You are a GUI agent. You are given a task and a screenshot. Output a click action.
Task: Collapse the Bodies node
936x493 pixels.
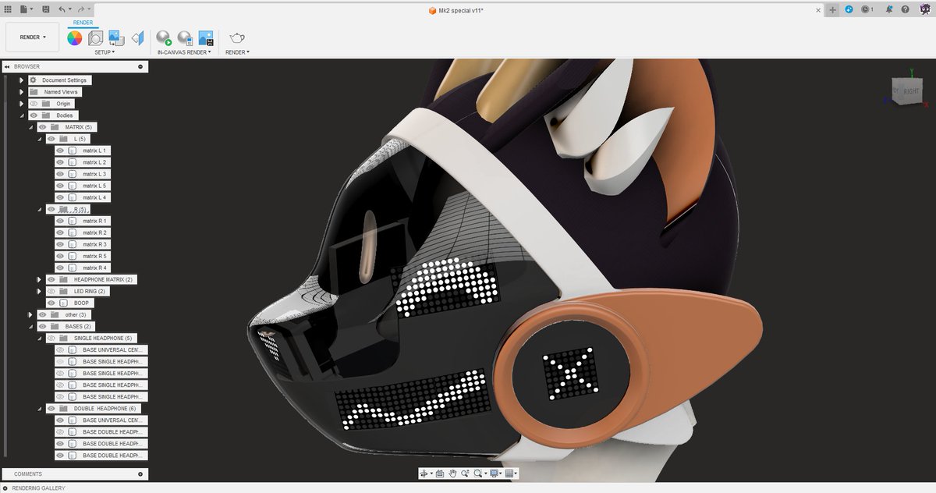point(22,115)
